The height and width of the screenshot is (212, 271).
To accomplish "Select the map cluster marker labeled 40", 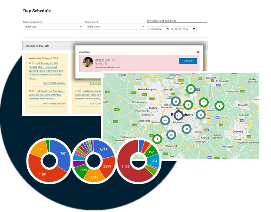I will pyautogui.click(x=165, y=121).
